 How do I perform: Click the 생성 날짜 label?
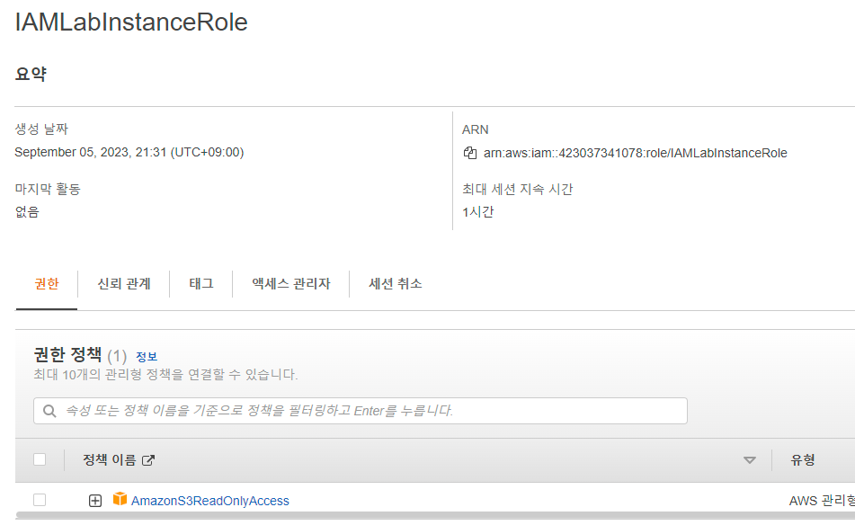[41, 129]
